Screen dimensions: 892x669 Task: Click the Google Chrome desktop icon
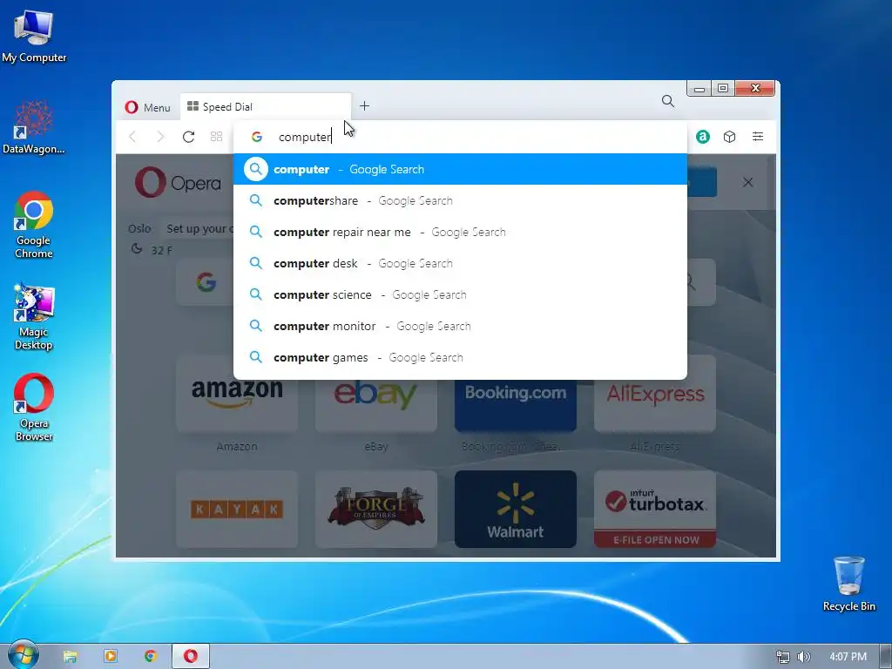[x=34, y=226]
